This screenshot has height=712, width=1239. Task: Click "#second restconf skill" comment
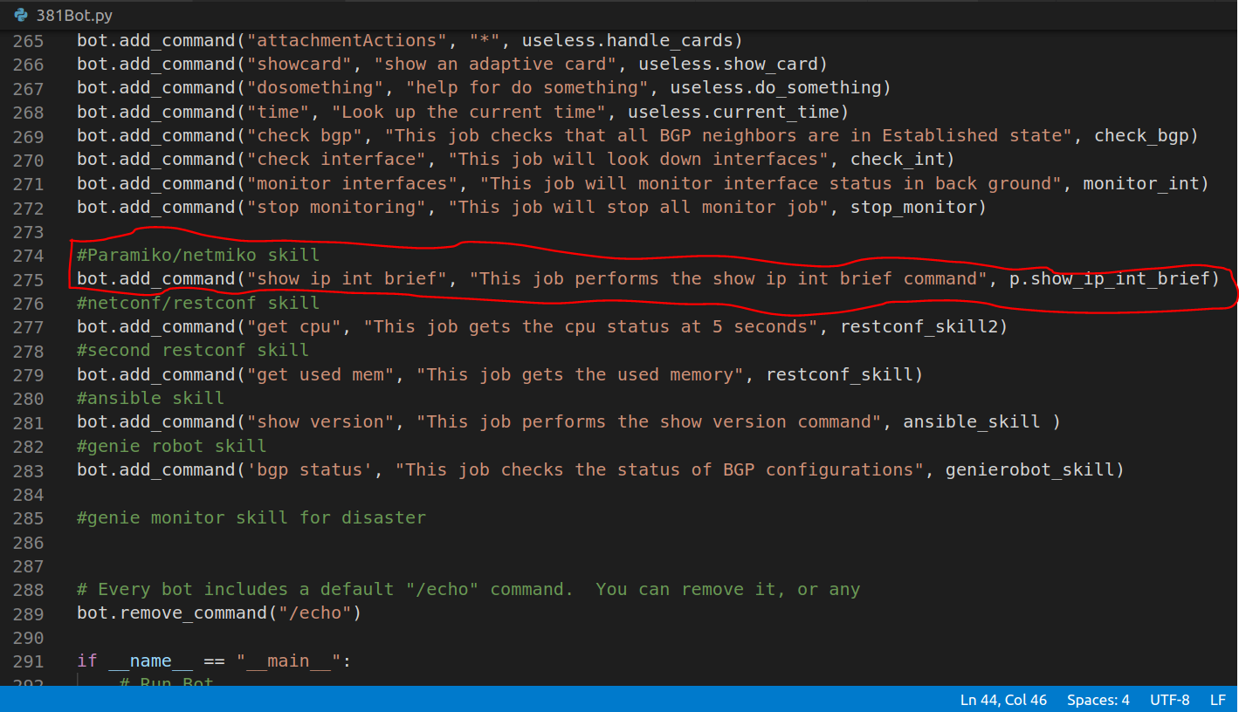coord(193,350)
